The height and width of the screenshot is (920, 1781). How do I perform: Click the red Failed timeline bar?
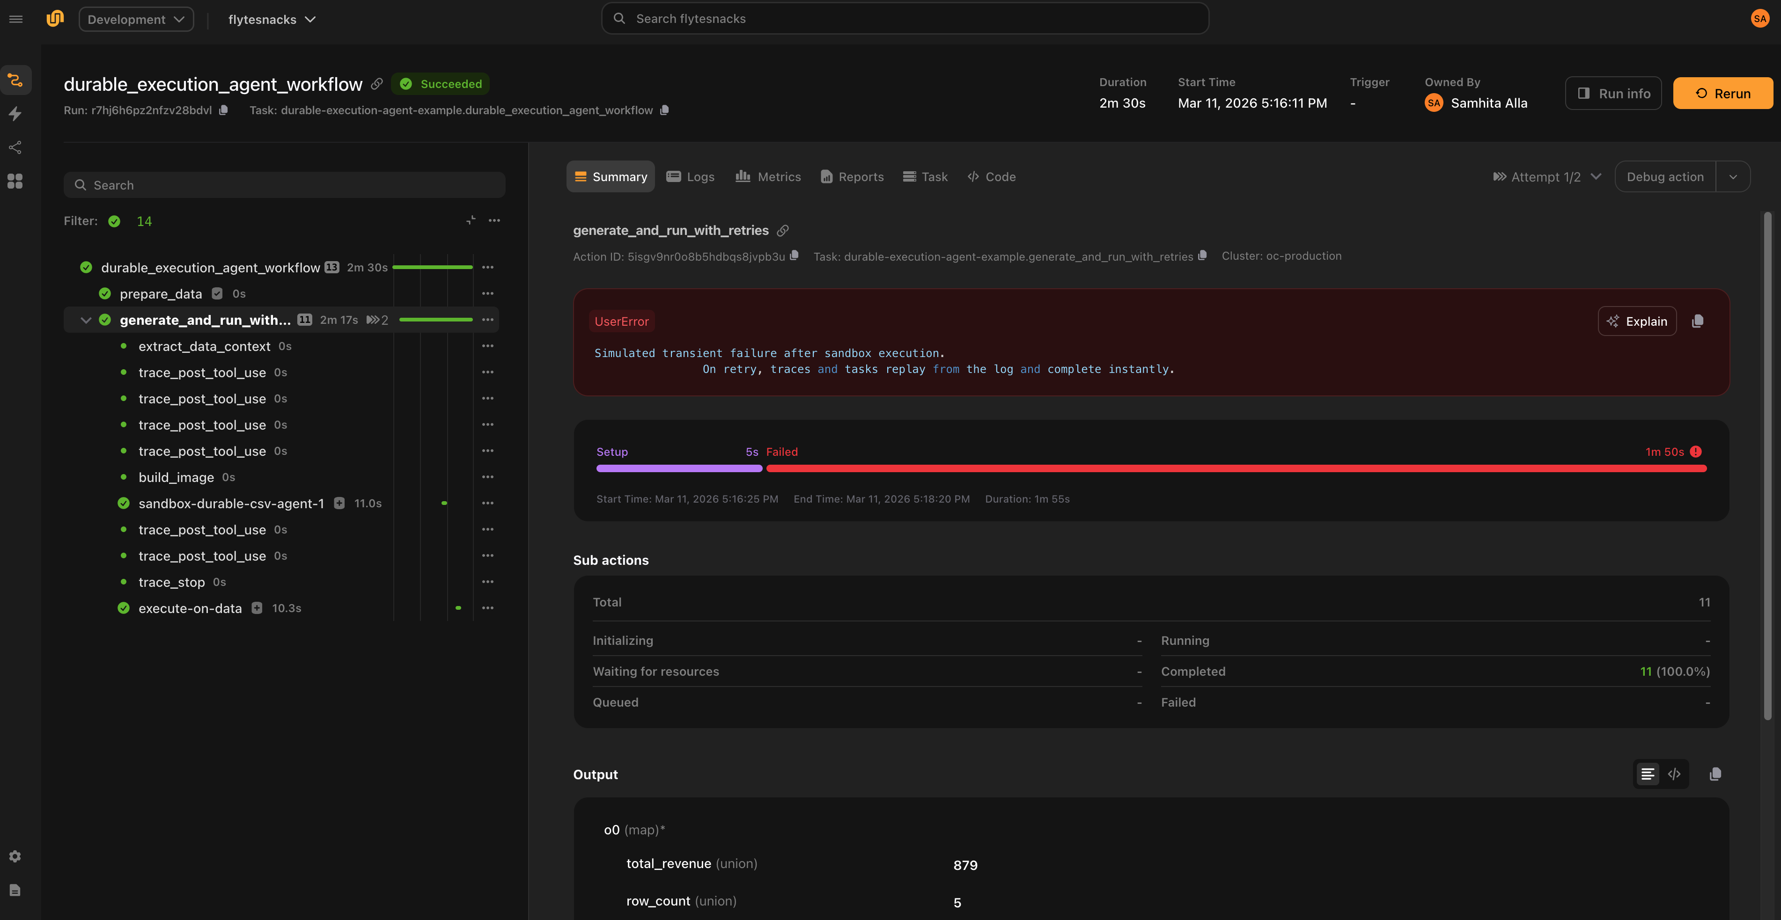1236,468
